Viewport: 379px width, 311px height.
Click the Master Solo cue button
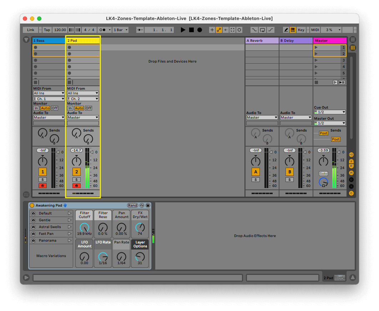[323, 173]
